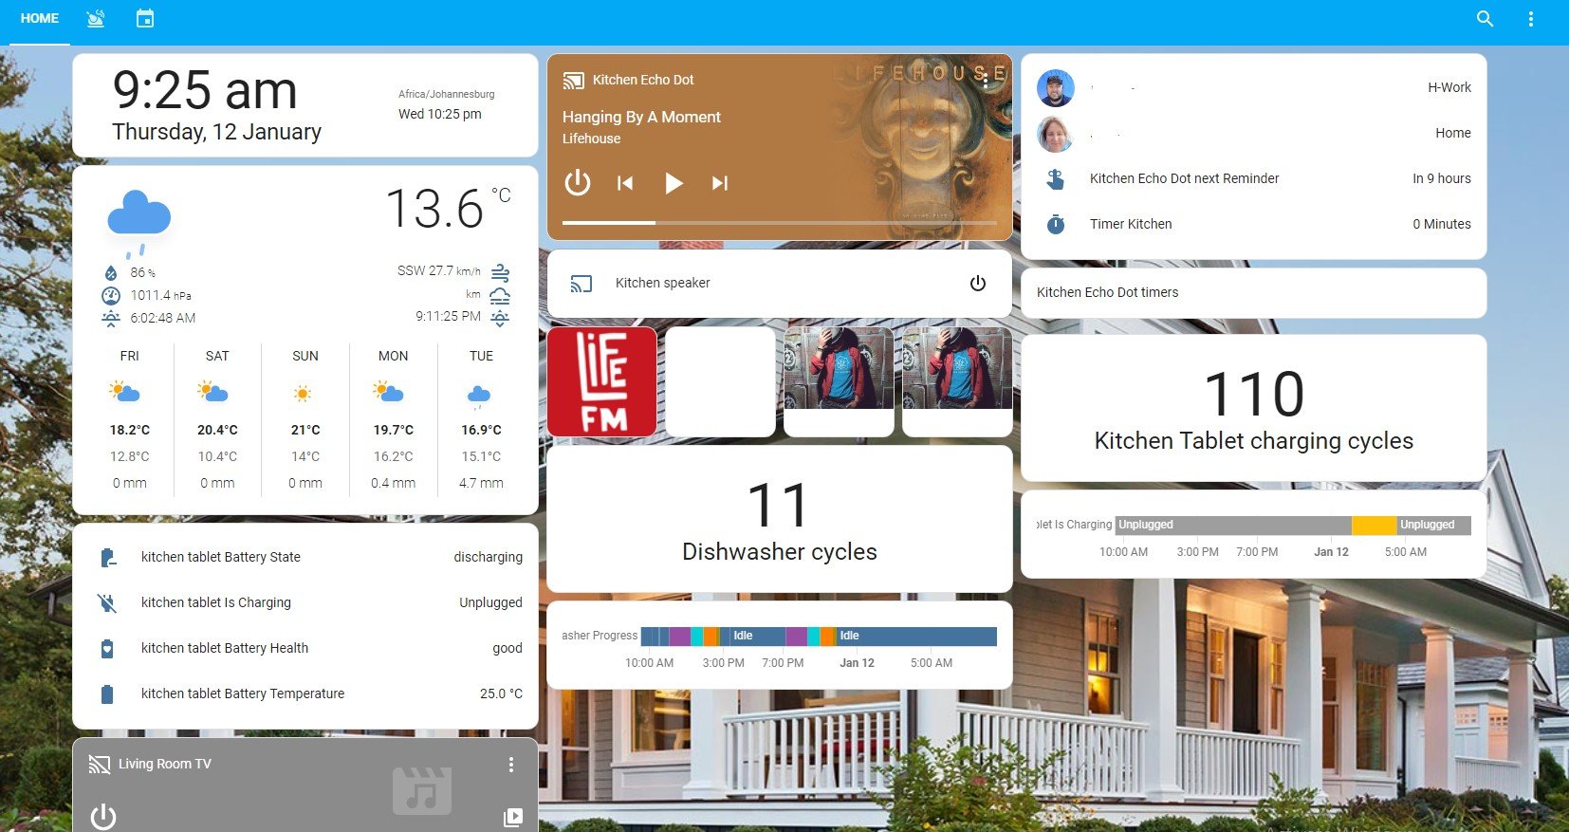
Task: Click the cast icon on Kitchen Echo Dot
Action: (573, 81)
